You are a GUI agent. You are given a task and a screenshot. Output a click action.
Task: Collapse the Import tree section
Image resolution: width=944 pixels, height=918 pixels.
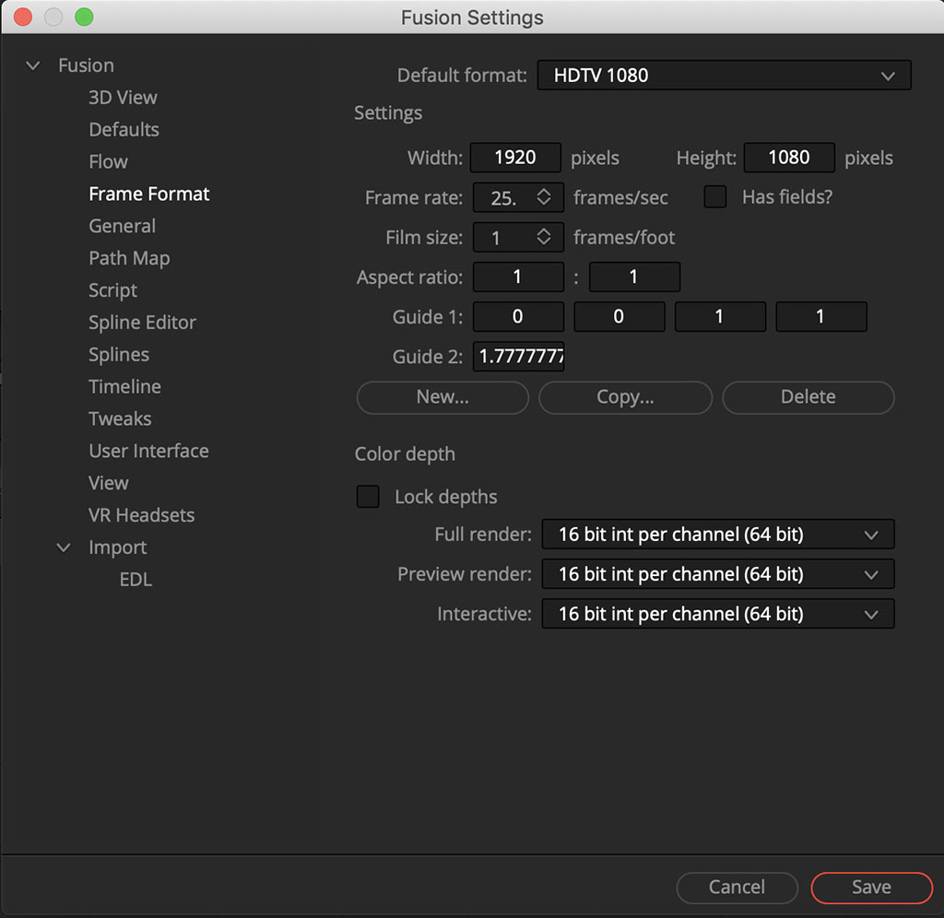pyautogui.click(x=64, y=547)
